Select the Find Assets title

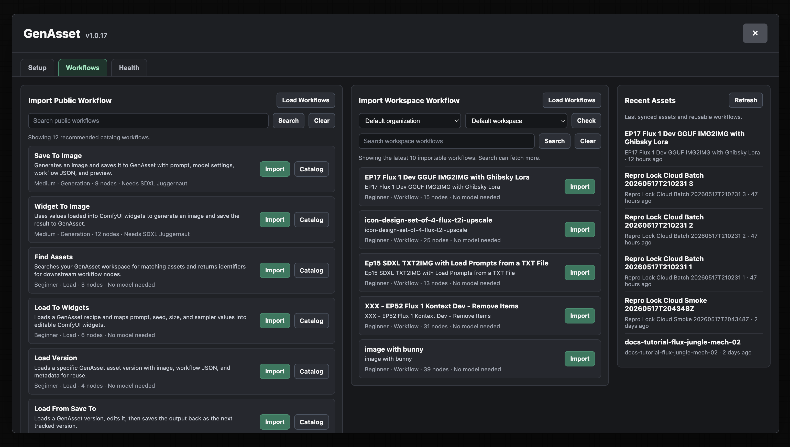(x=53, y=257)
